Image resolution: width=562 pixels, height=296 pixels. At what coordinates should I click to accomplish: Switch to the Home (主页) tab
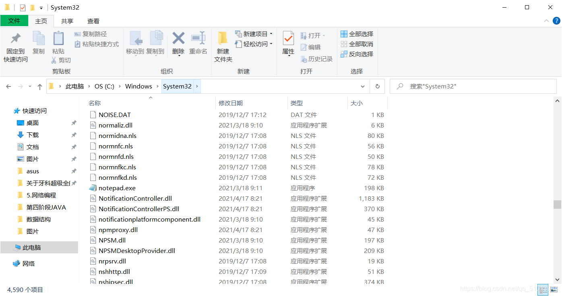coord(41,21)
